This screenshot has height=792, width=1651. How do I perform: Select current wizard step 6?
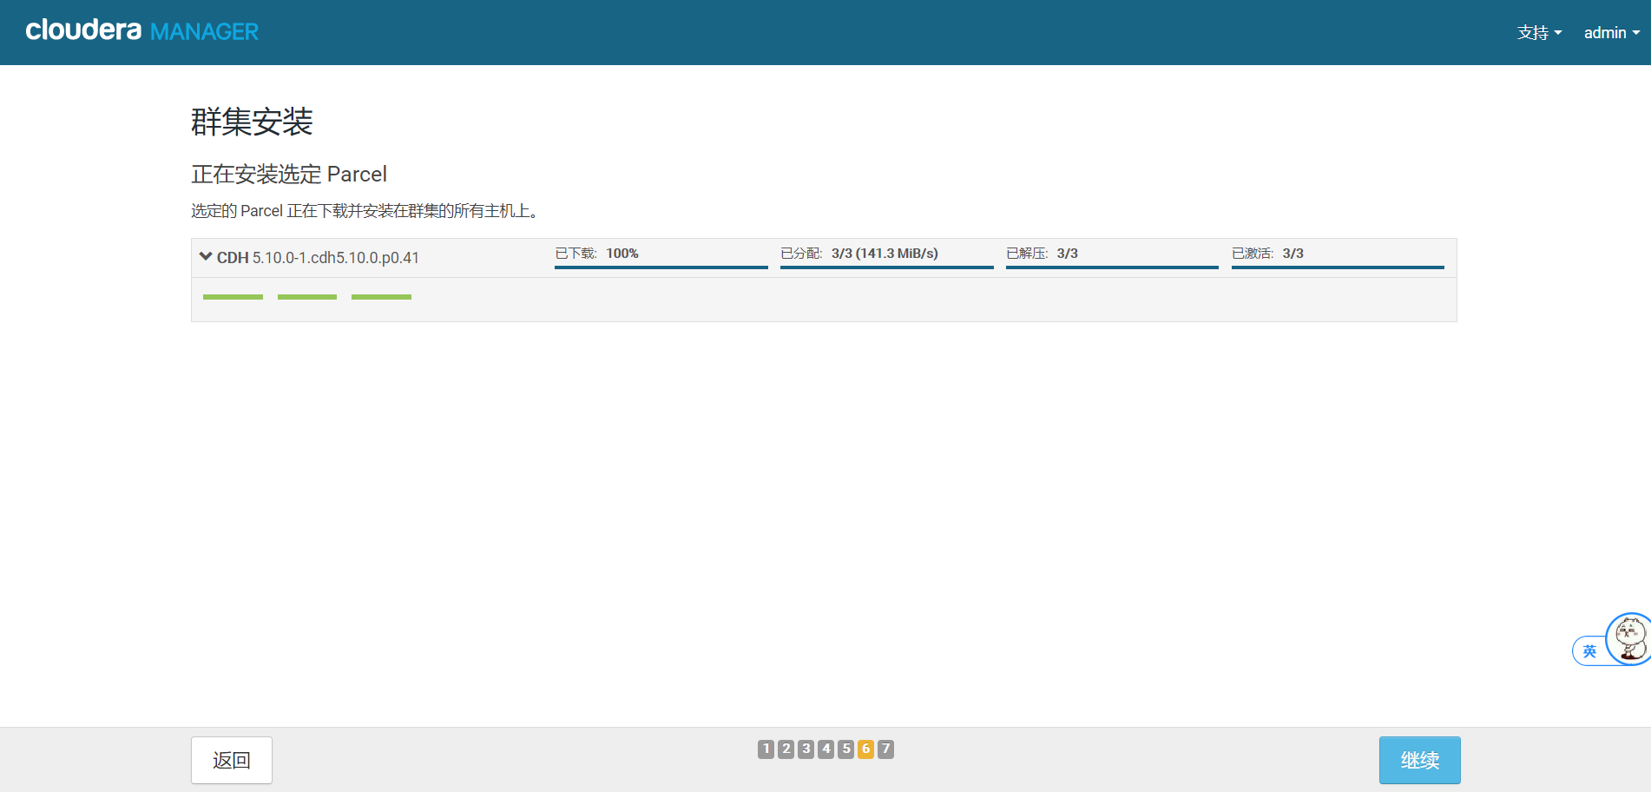coord(865,749)
